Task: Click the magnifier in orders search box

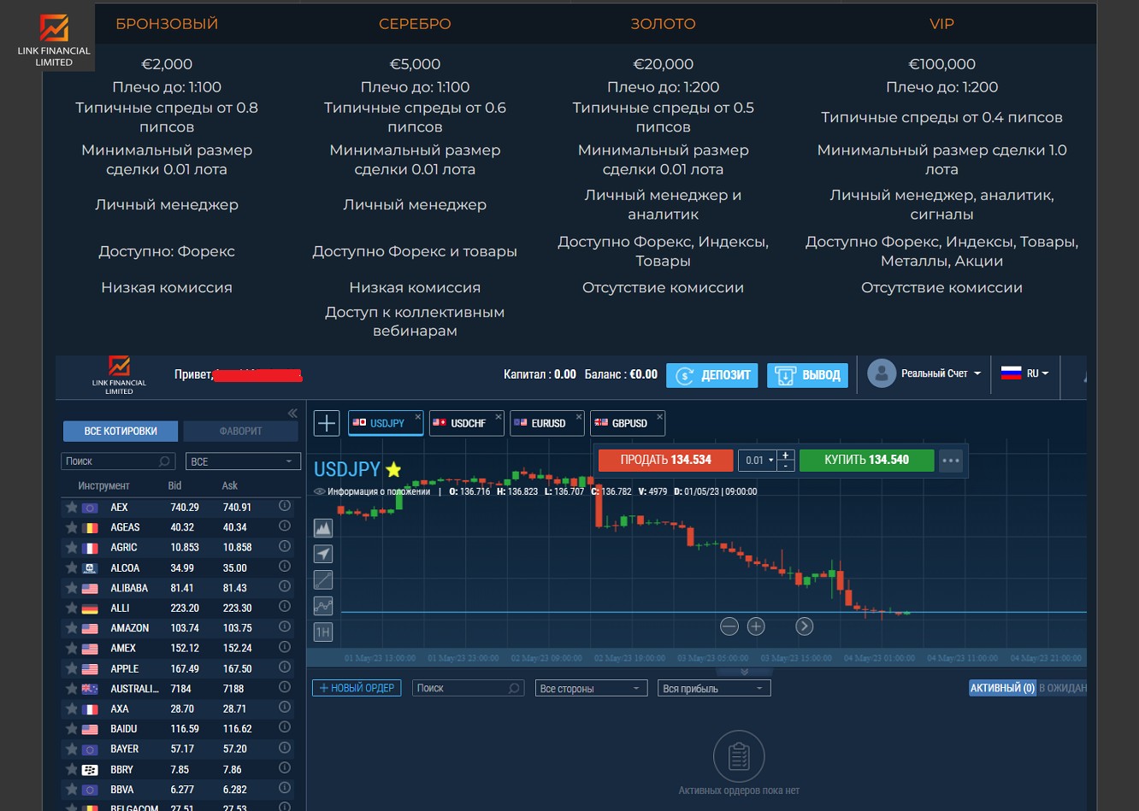Action: pyautogui.click(x=514, y=688)
